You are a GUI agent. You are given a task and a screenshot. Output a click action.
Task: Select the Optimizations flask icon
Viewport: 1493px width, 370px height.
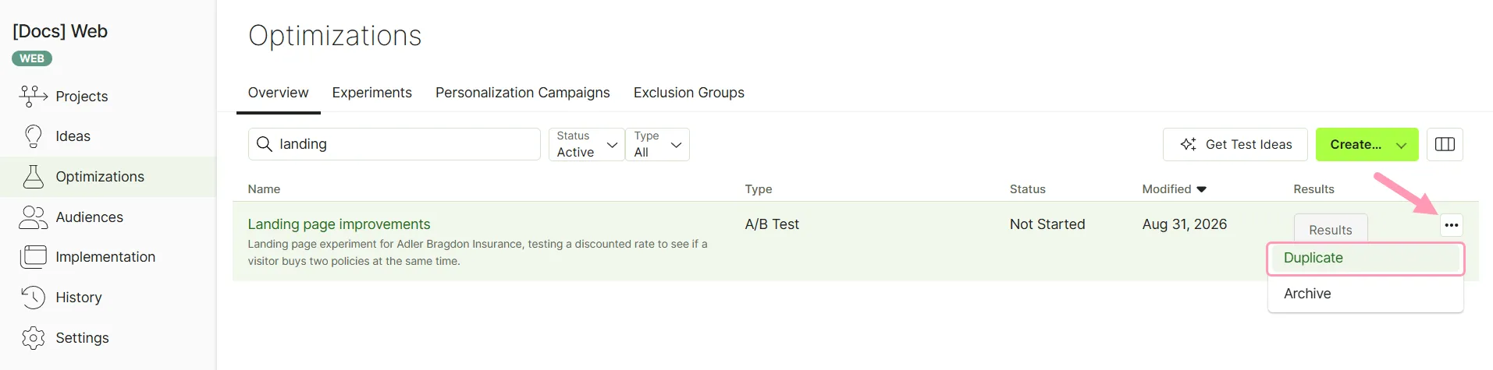33,177
